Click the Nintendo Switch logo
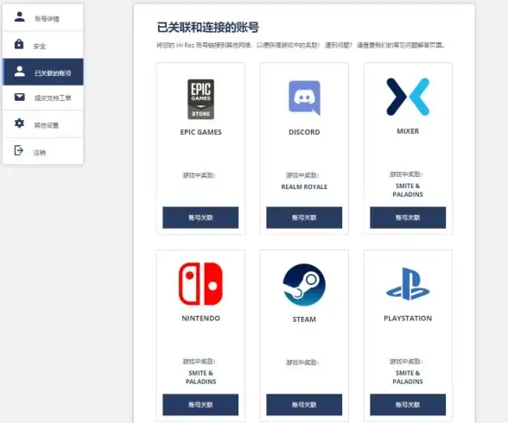 [x=200, y=284]
